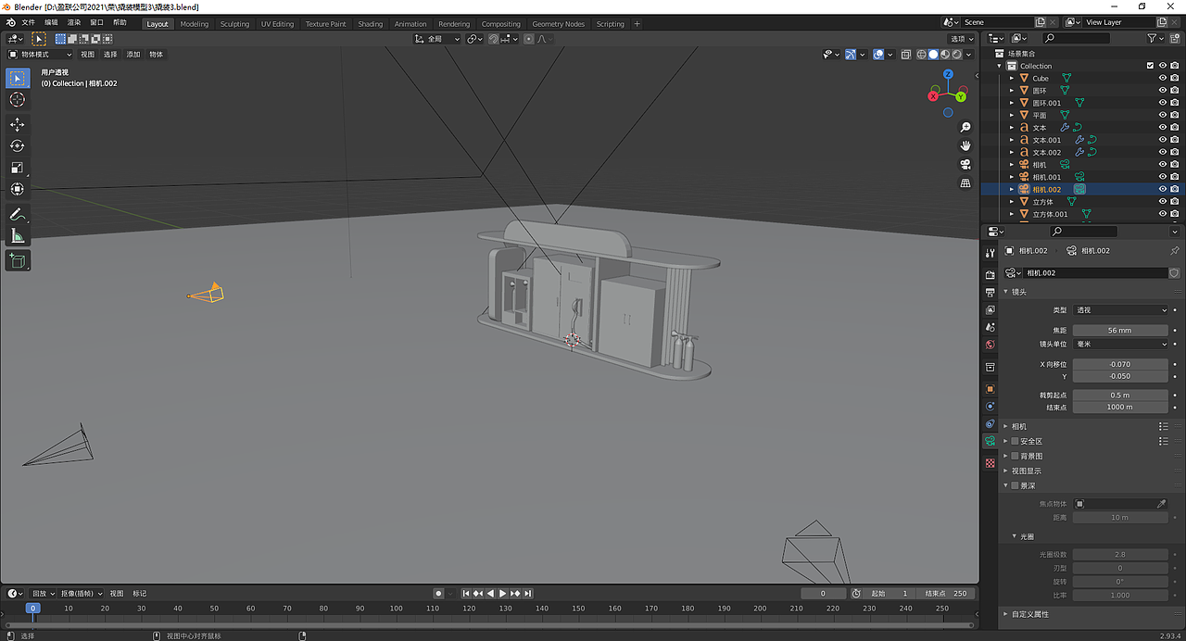
Task: Select the Measure tool
Action: (18, 235)
